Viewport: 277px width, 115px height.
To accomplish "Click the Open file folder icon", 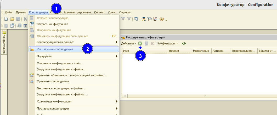I will click(x=12, y=19).
